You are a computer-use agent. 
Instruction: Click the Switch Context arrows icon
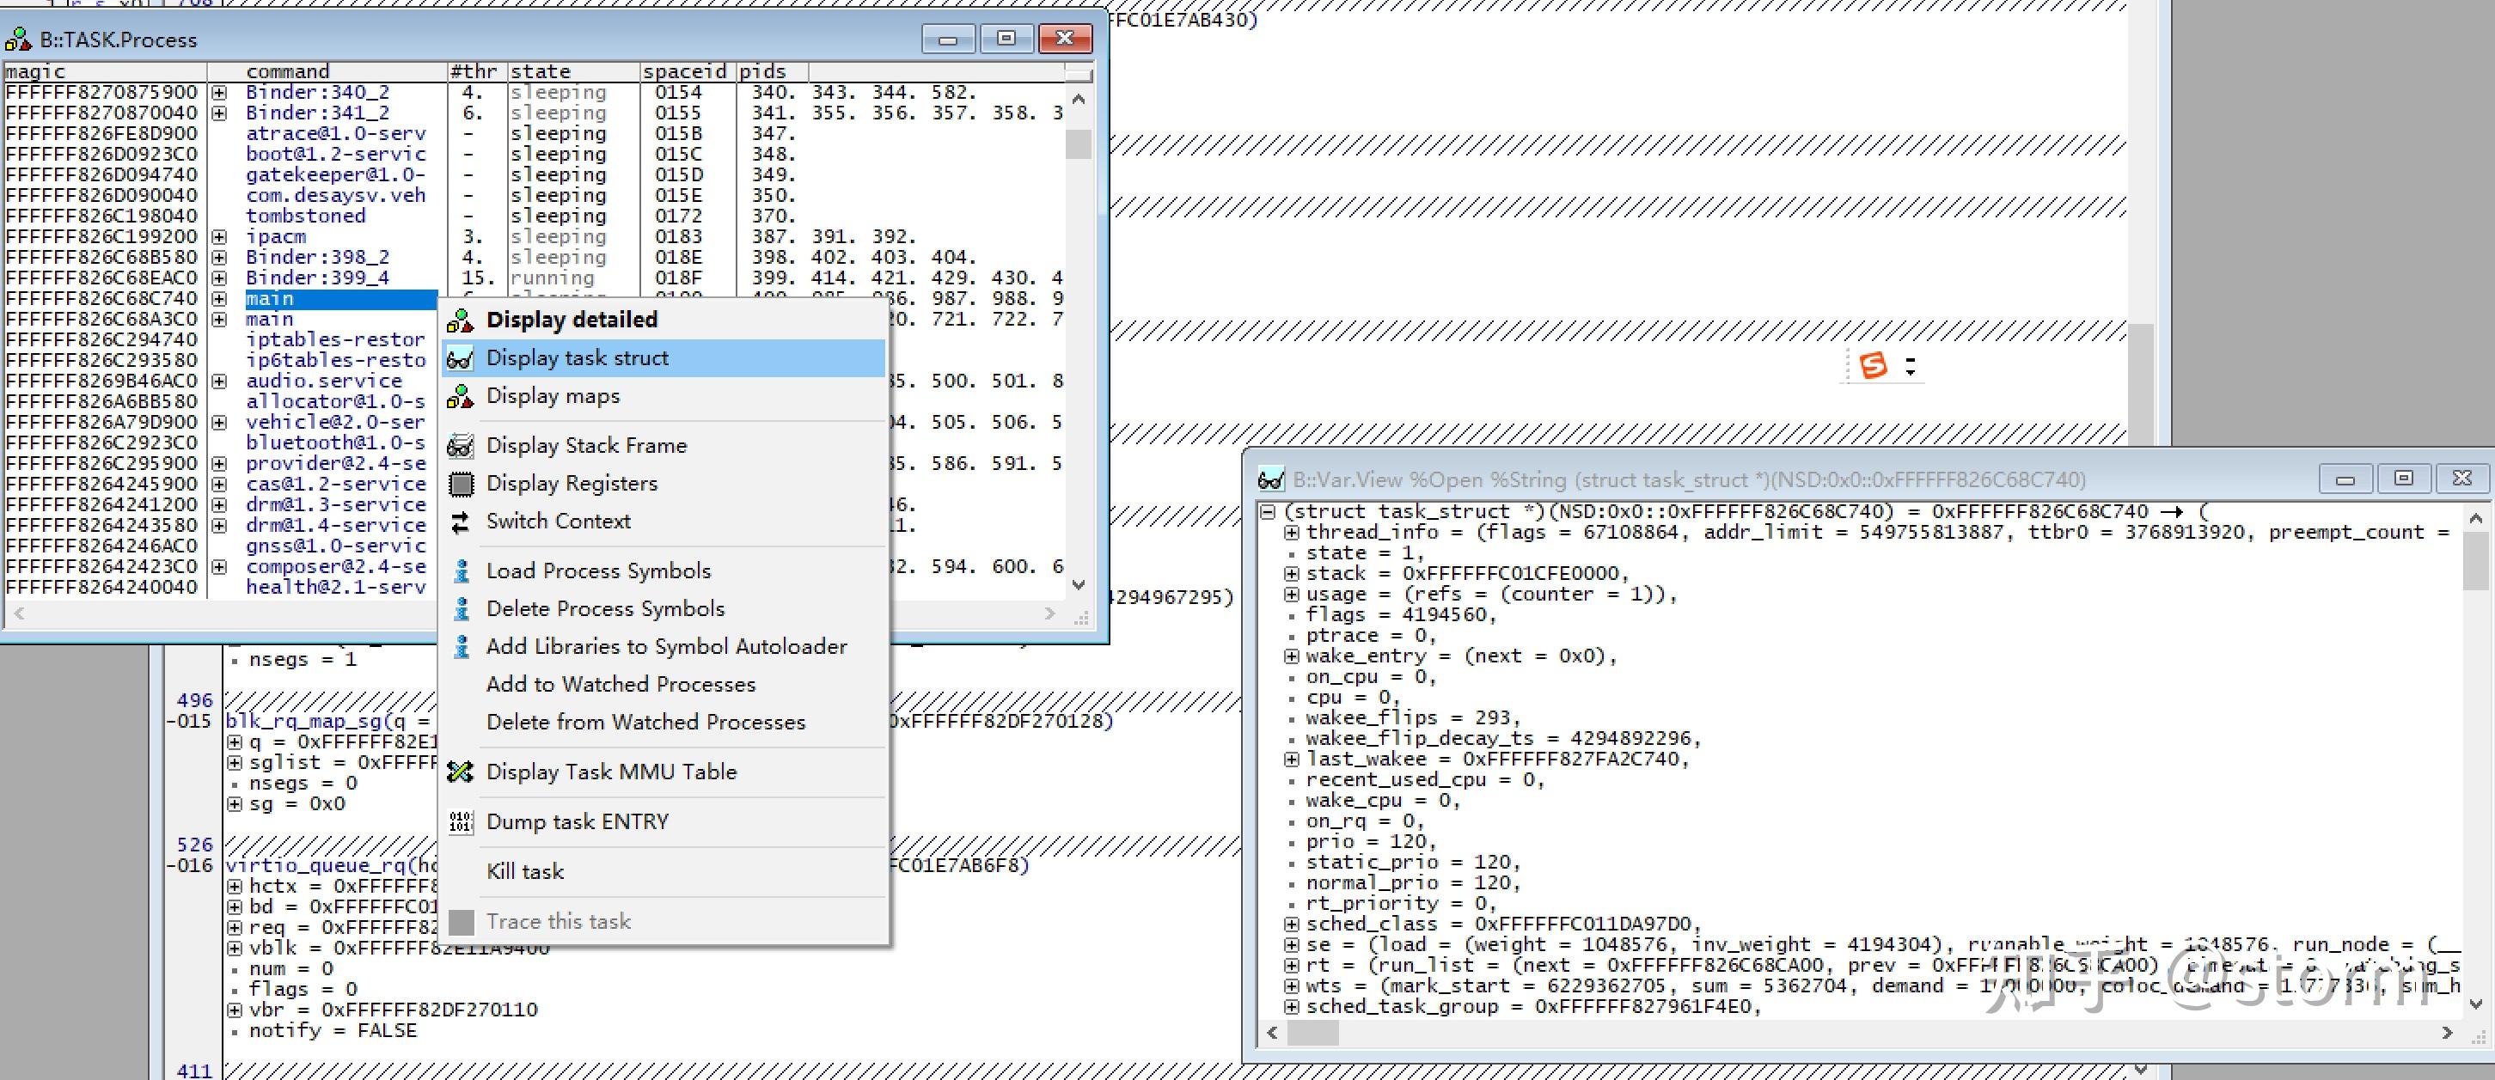click(460, 522)
